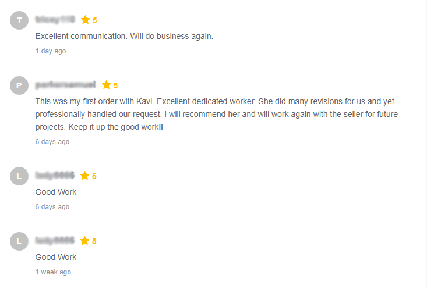This screenshot has width=427, height=289.
Task: Click the gray T avatar circle
Action: 19,20
